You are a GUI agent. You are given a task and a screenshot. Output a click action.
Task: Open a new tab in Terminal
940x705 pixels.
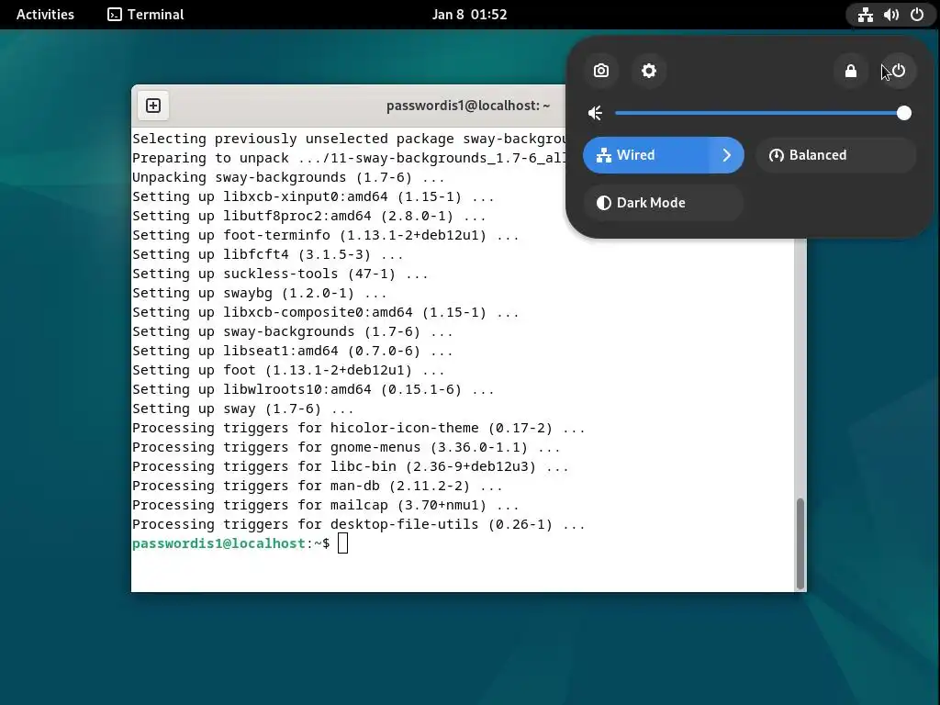(x=153, y=106)
